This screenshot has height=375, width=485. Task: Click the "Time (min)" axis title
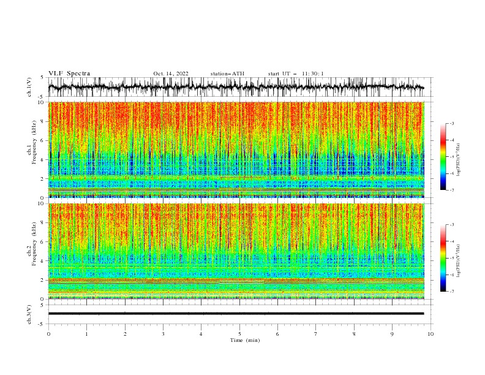point(245,340)
